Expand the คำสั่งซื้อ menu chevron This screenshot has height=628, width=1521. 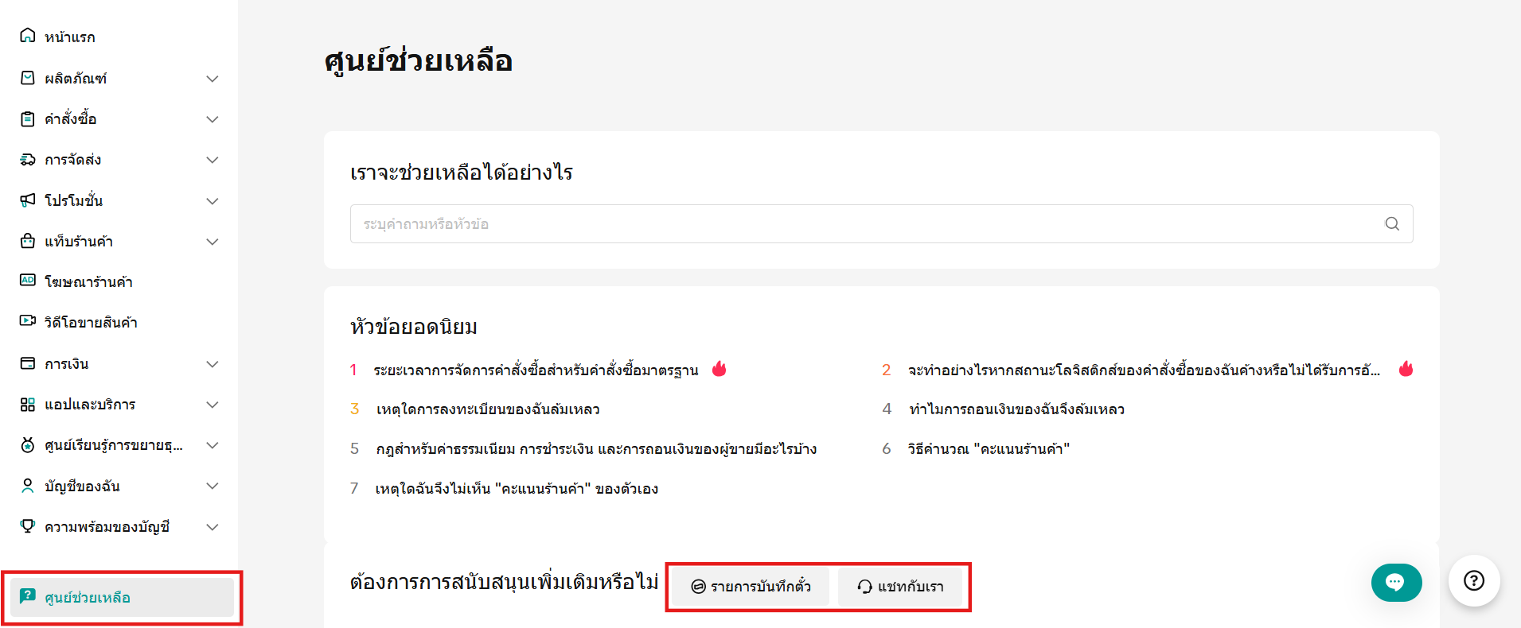point(213,119)
